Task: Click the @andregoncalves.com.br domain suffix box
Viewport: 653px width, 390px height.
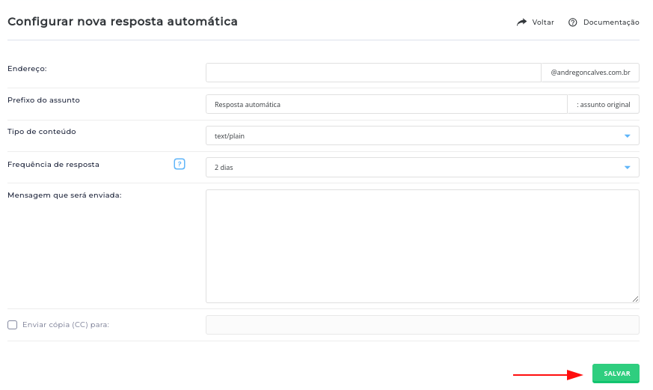Action: click(590, 73)
